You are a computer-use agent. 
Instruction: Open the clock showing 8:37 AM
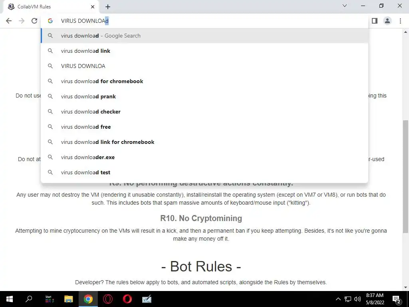click(375, 299)
